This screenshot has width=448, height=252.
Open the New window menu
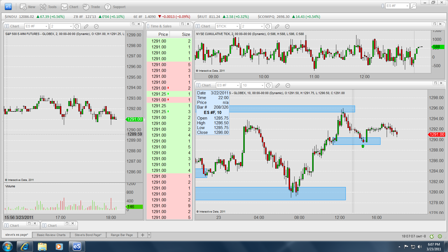(27, 7)
